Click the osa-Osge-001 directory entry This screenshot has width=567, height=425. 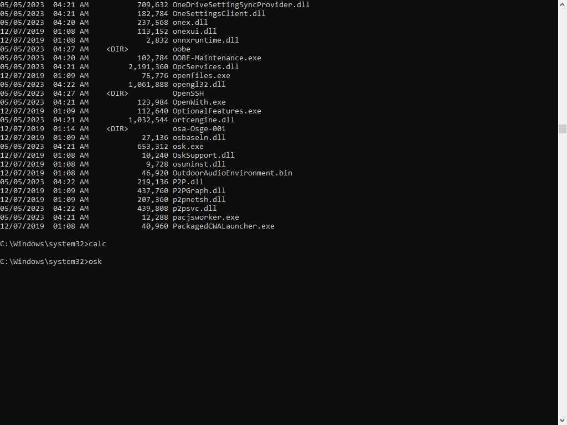[199, 129]
